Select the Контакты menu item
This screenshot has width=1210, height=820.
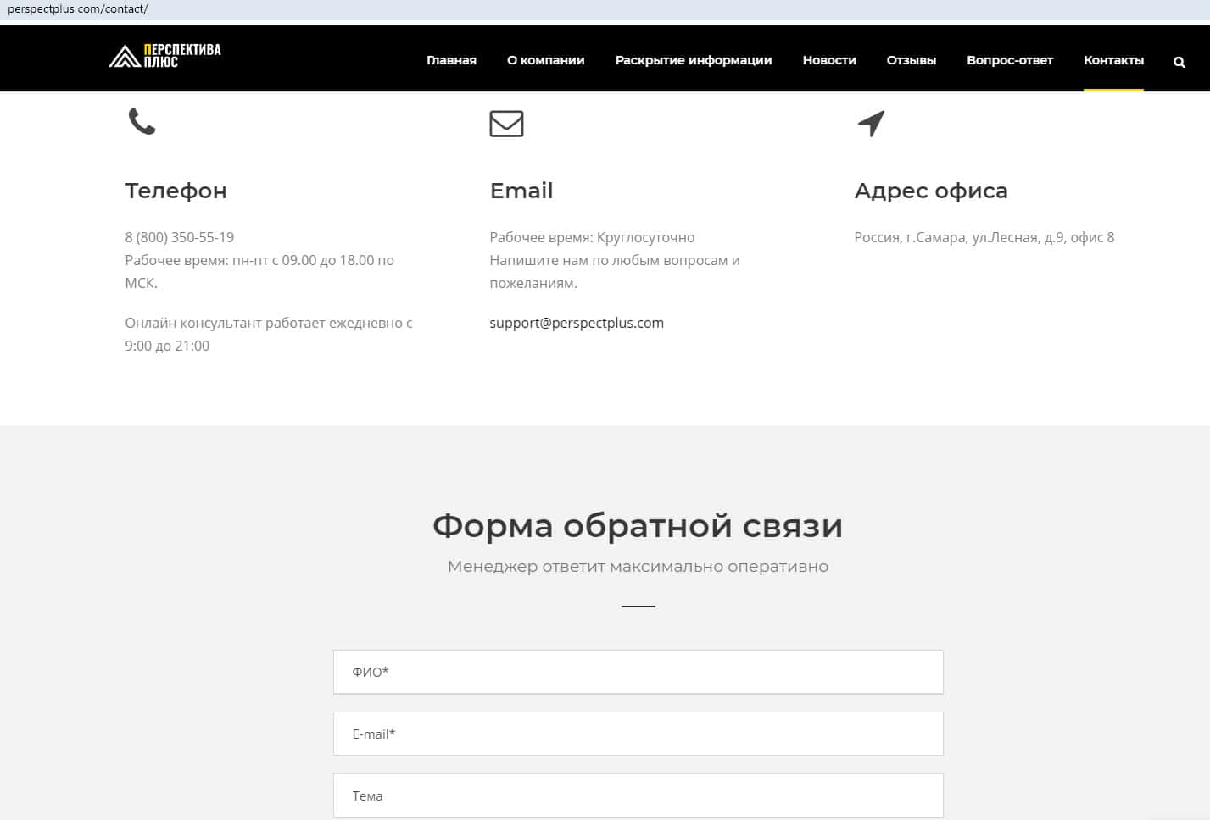[x=1113, y=60]
